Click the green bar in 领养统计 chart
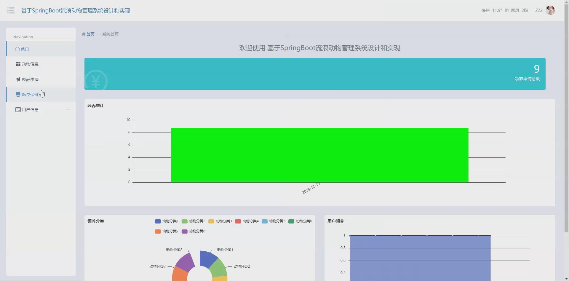569x281 pixels. (319, 155)
